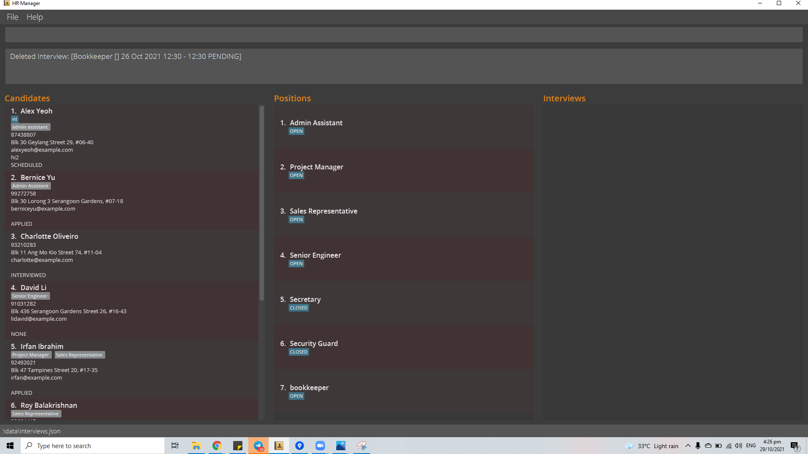
Task: Click the Project Manager position entry
Action: 403,171
